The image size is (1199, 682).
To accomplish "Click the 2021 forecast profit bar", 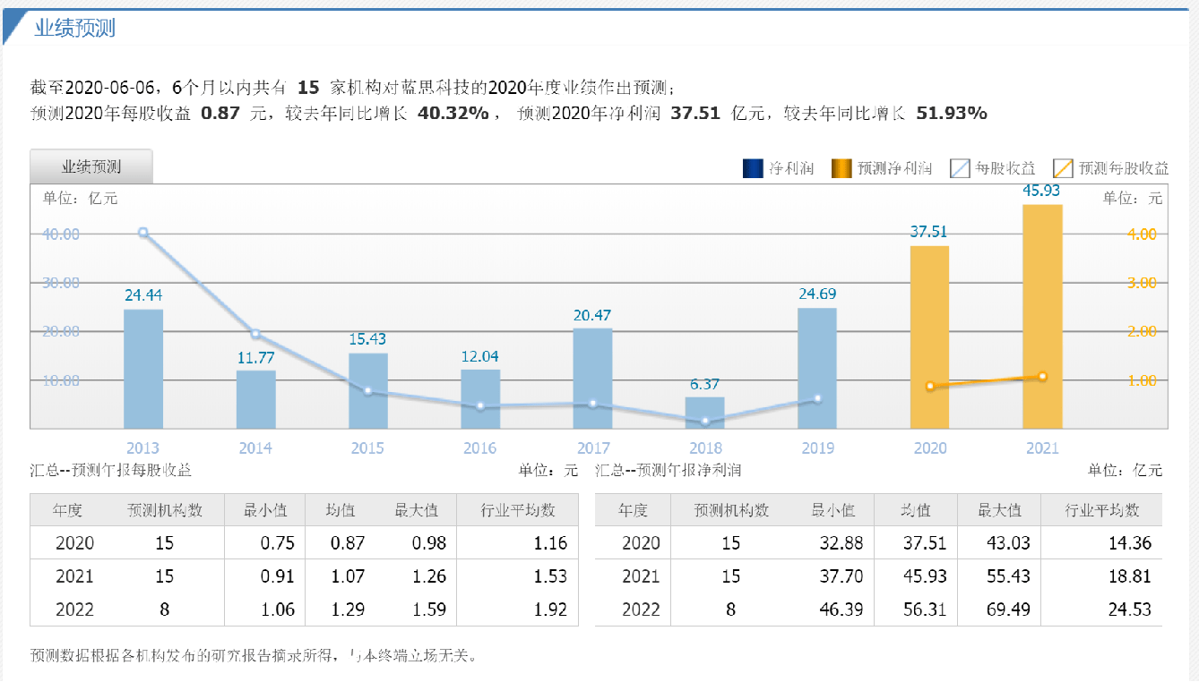I will 1042,316.
